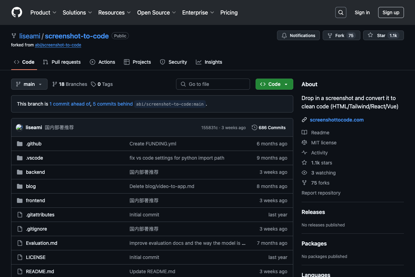This screenshot has width=415, height=277.
Task: Click the Star icon
Action: tap(370, 35)
